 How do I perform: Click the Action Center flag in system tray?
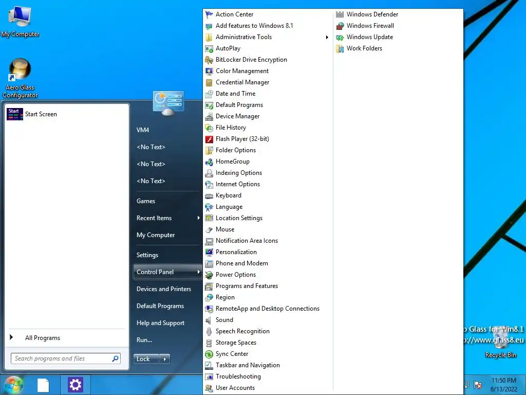click(478, 385)
